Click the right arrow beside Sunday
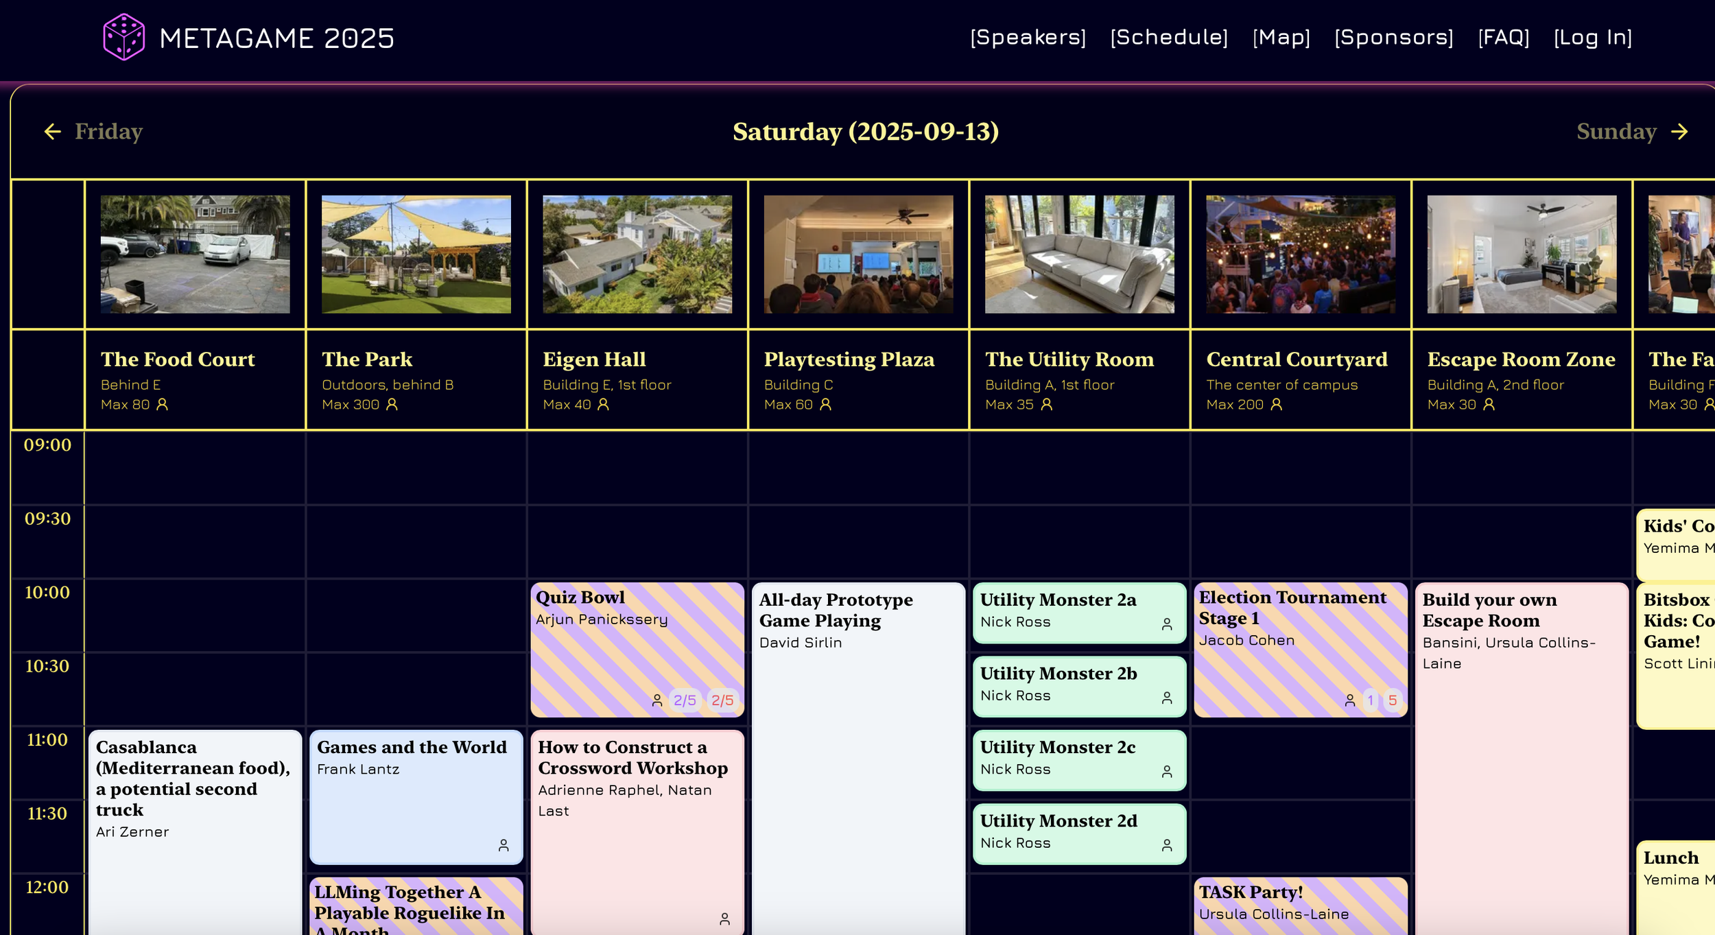Viewport: 1715px width, 935px height. 1679,132
